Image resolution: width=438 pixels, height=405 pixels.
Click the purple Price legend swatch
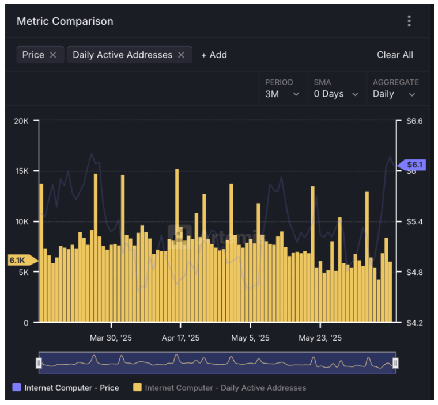[x=16, y=388]
